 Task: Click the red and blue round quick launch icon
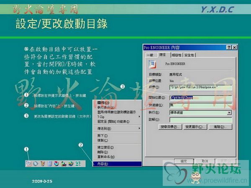tap(56, 164)
